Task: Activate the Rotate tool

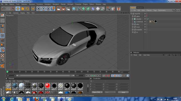Action: coord(27,9)
